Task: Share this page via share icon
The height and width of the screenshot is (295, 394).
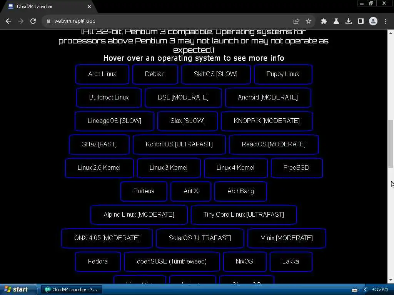Action: [x=296, y=22]
